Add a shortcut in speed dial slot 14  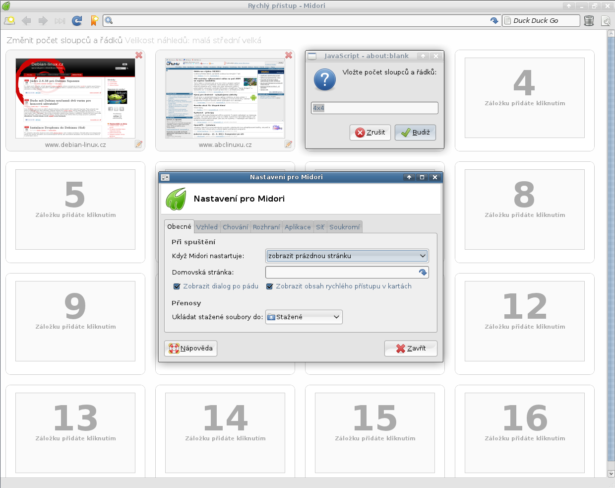pos(225,433)
